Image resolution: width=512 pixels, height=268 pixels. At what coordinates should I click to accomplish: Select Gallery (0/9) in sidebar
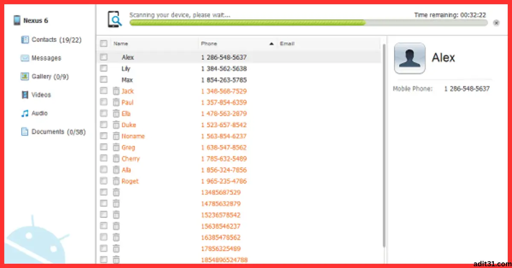(x=50, y=77)
